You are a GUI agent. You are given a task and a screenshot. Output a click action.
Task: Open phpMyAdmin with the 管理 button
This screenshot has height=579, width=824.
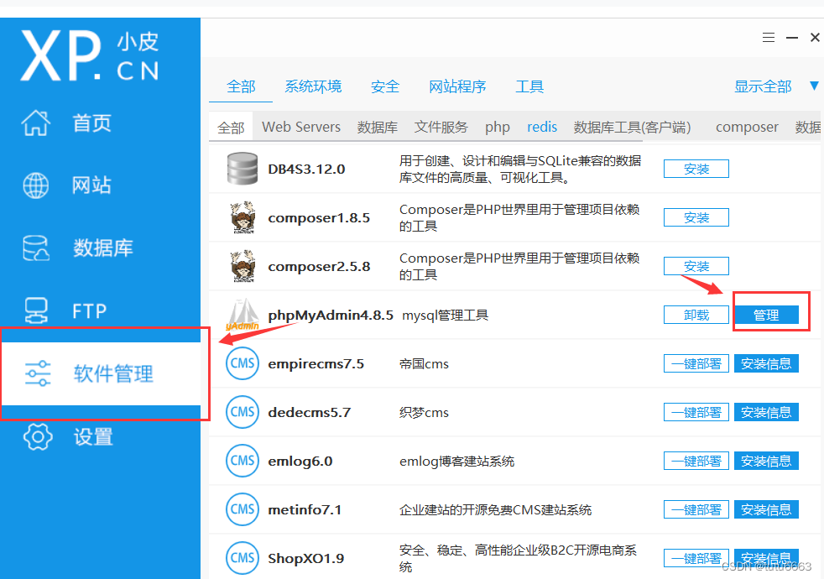(x=766, y=315)
